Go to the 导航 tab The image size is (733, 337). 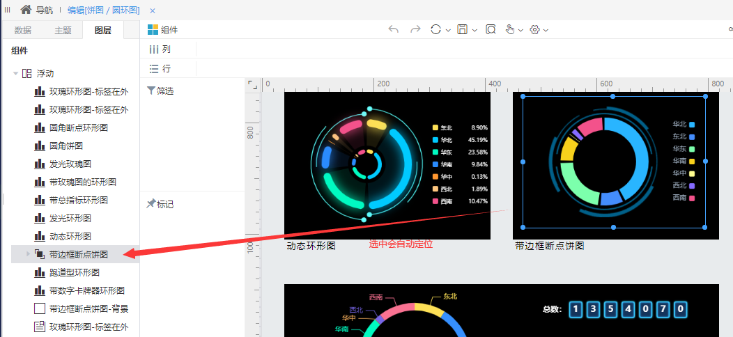pos(45,10)
